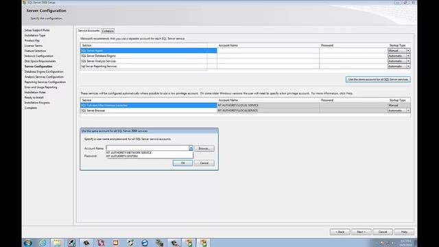Screen dimensions: 439x247
Task: Click Account Name cell for SQL Server Database Engine
Action: click(x=268, y=56)
